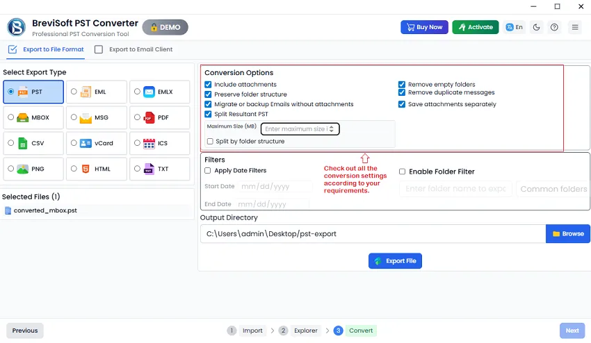Uncheck Remove duplicate messages
The height and width of the screenshot is (343, 591).
click(402, 92)
